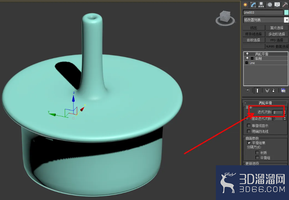Enable the 渲染迭代次数 checkbox

[247, 118]
